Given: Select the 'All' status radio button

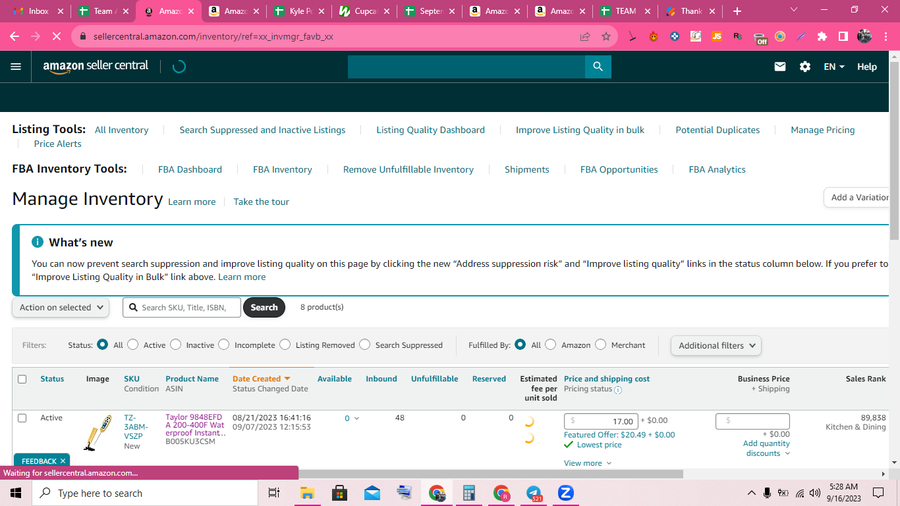Looking at the screenshot, I should pyautogui.click(x=102, y=345).
